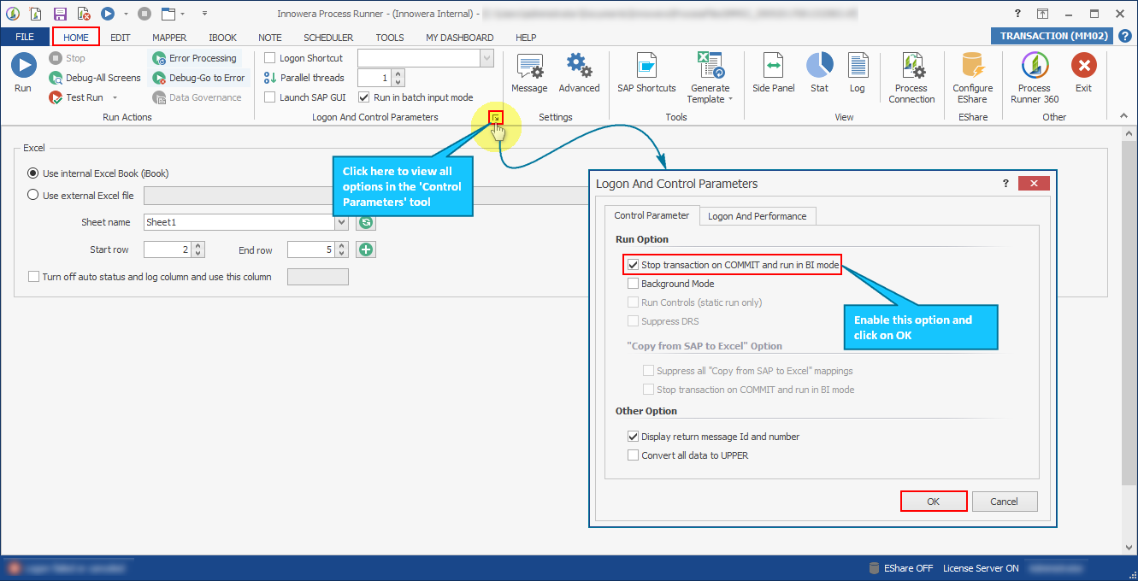Viewport: 1138px width, 581px height.
Task: Launch Process Runner 360
Action: click(x=1035, y=70)
